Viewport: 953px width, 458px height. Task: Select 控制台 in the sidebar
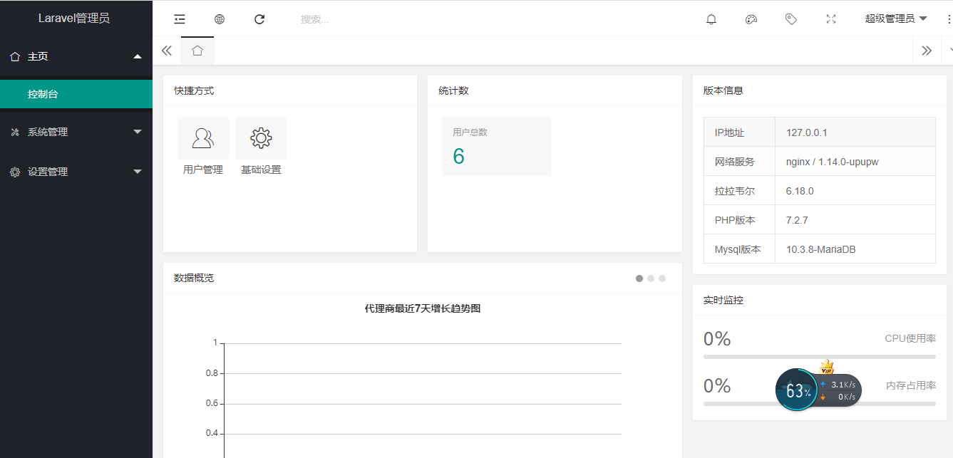pos(43,94)
